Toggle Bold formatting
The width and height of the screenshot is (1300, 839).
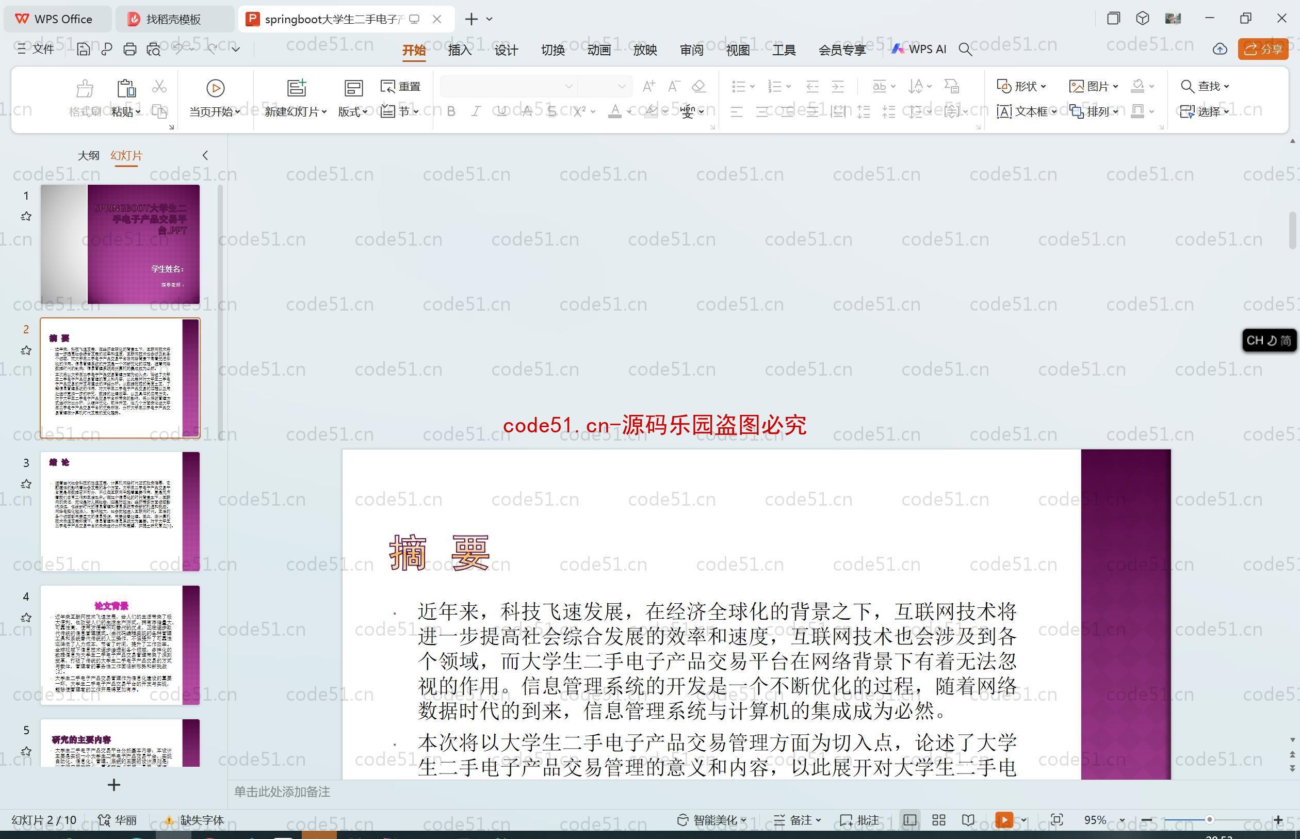[x=451, y=111]
